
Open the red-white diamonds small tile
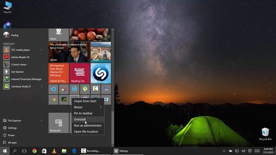pos(64,89)
